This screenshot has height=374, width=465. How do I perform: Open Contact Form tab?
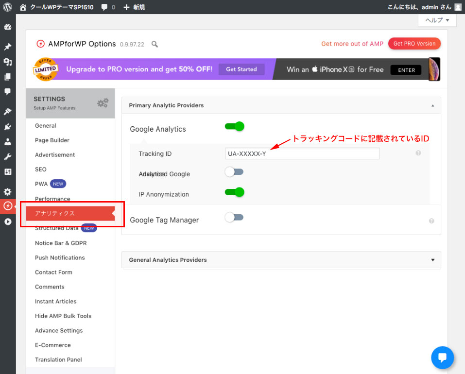[53, 272]
